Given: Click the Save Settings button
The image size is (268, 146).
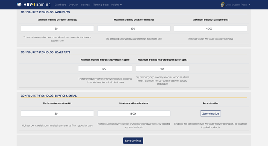Looking at the screenshot, I should (133, 141).
